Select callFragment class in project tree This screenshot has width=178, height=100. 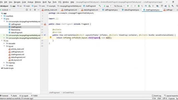click(x=16, y=24)
